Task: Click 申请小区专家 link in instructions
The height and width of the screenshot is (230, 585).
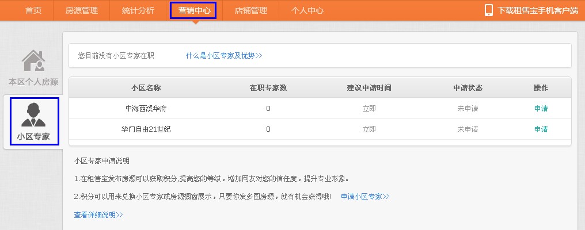Action: pyautogui.click(x=365, y=197)
